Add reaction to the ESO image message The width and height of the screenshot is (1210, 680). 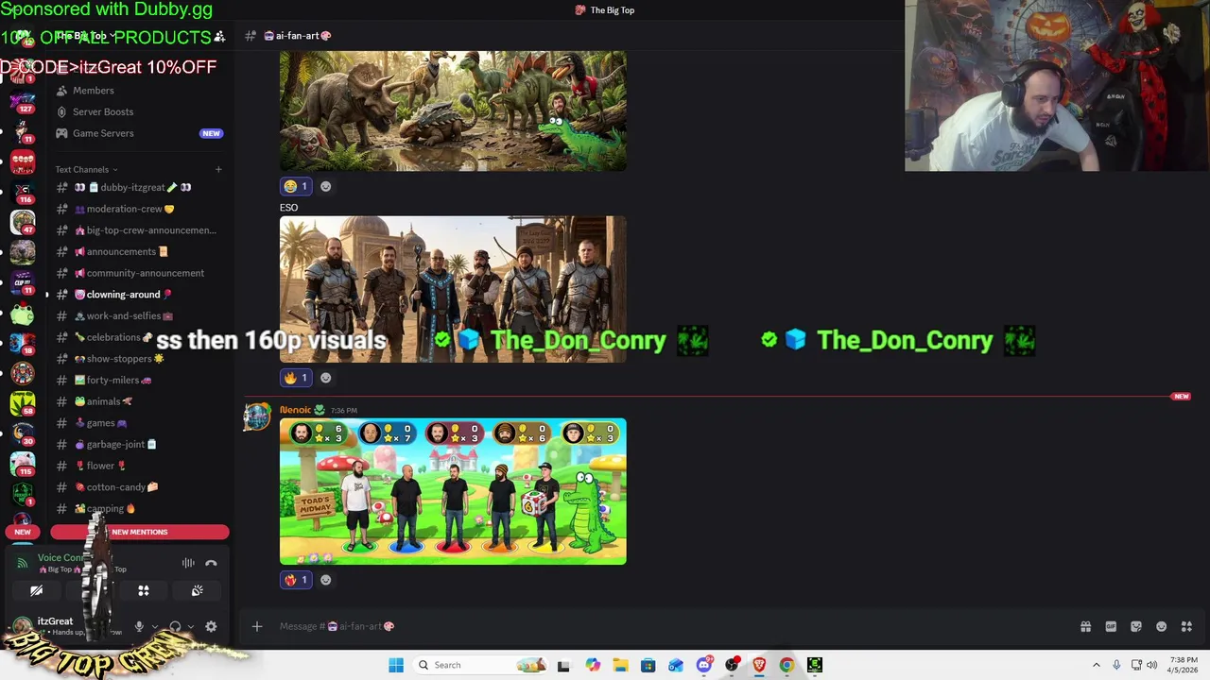point(325,378)
